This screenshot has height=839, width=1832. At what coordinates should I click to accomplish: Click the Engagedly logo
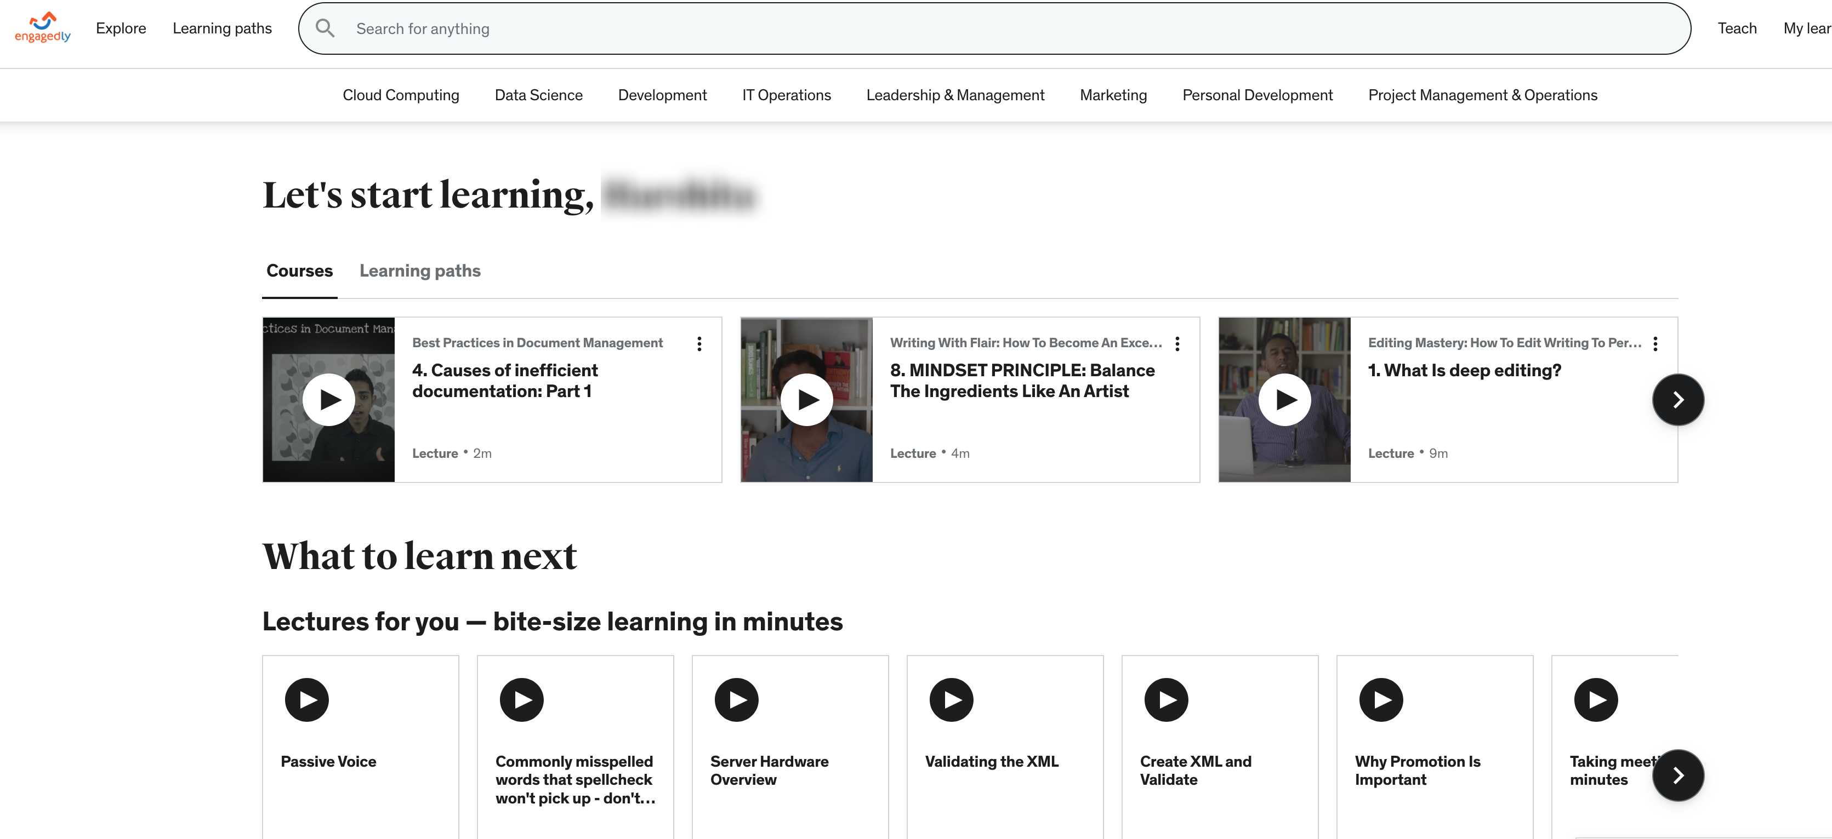coord(43,27)
